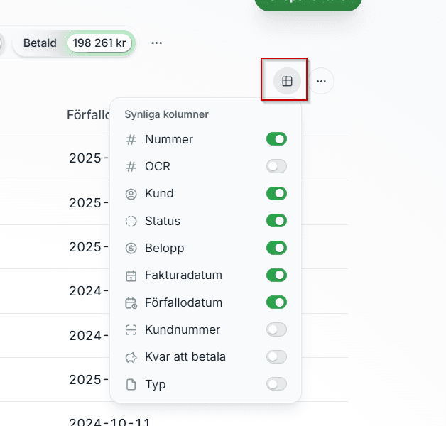This screenshot has height=426, width=446.
Task: Open the ellipsis menu next to Betald
Action: pos(157,43)
